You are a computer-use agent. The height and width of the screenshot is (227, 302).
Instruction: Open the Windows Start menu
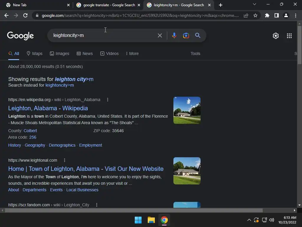point(138,220)
